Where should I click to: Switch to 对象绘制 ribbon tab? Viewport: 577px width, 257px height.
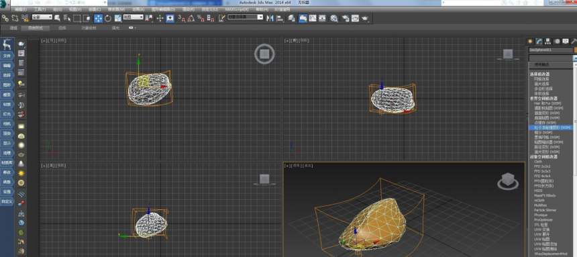point(89,28)
